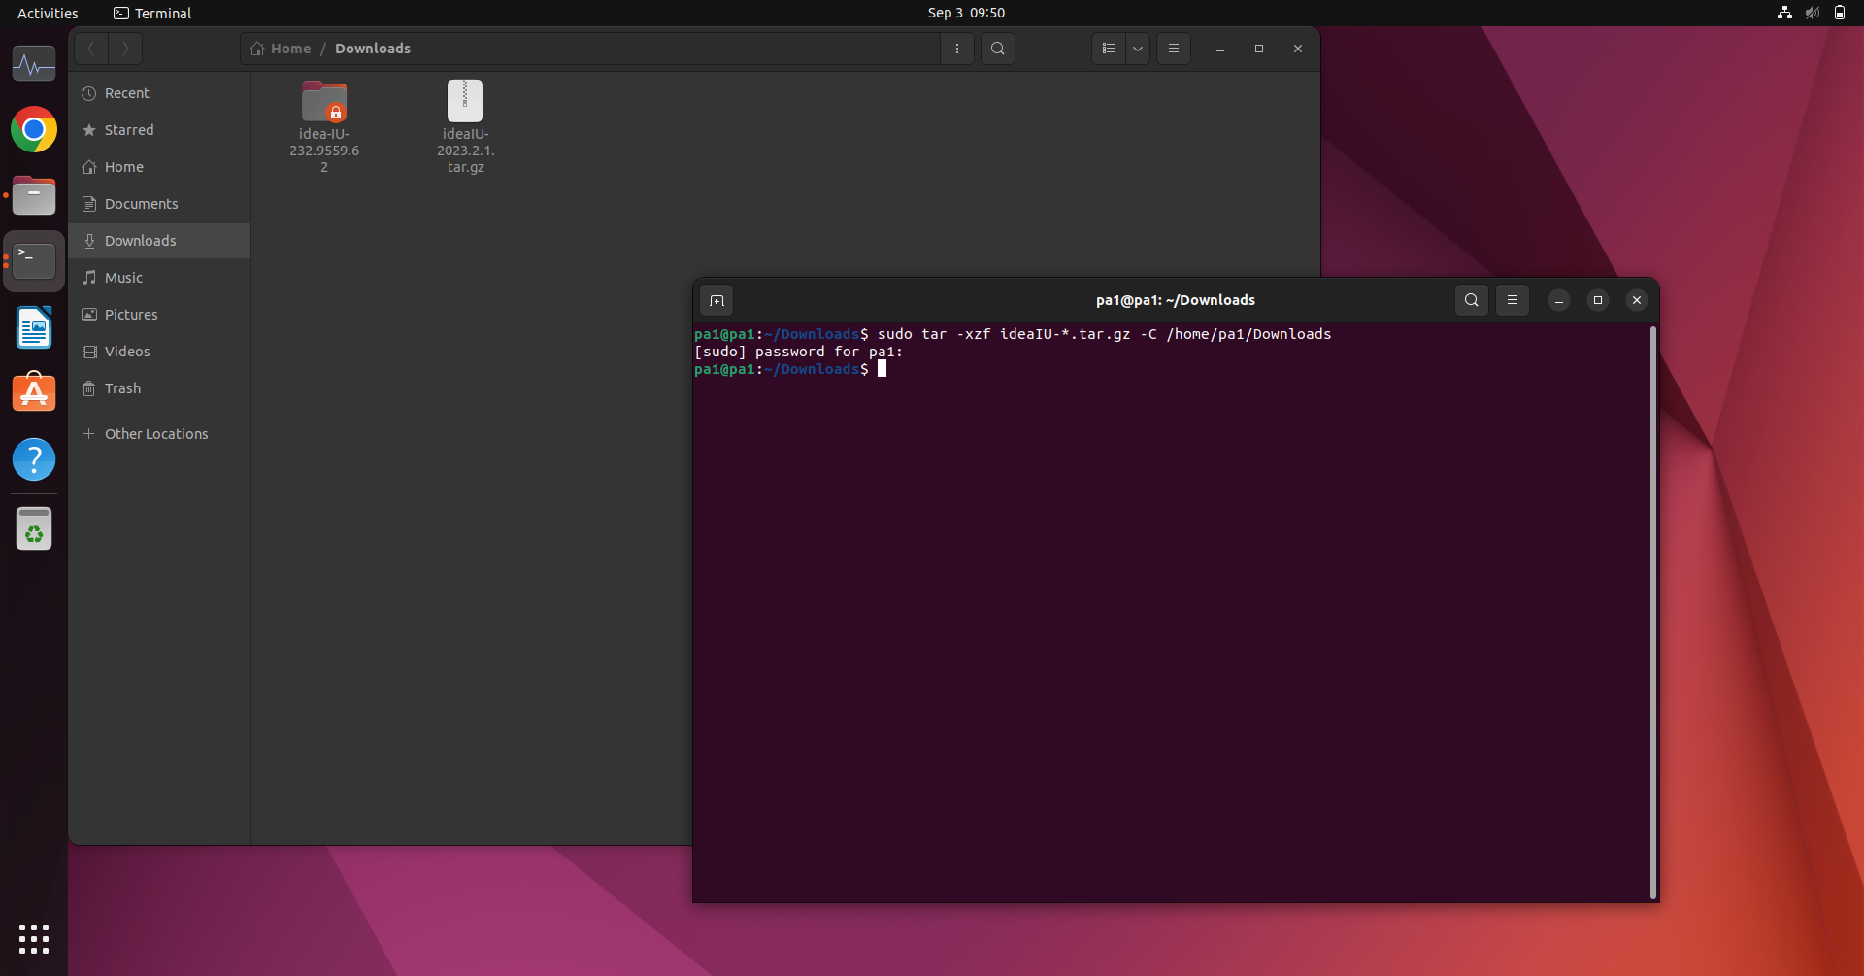Screen dimensions: 1864x976
Task: Go to Home in path bar
Action: pos(281,49)
